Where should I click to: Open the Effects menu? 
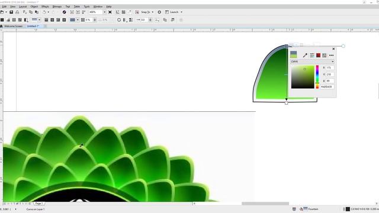[x=45, y=7]
